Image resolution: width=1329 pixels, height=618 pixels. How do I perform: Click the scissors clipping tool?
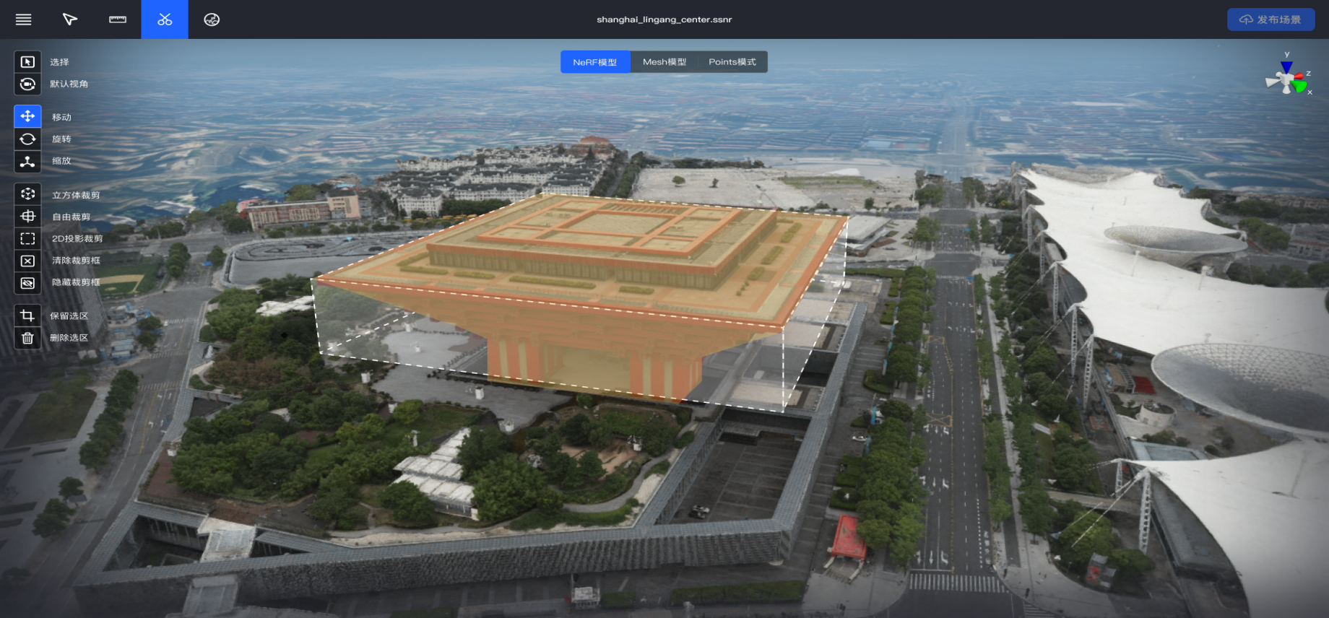pos(165,19)
